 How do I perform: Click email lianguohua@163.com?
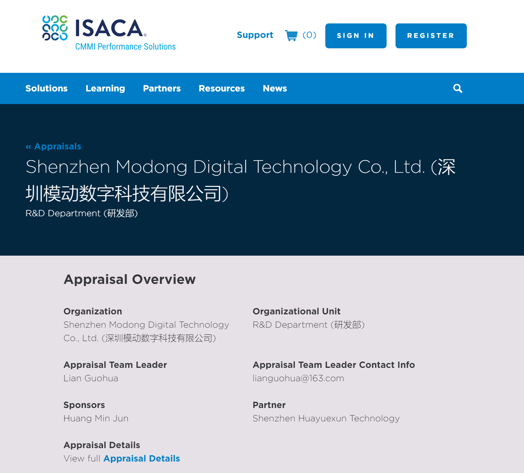(299, 378)
